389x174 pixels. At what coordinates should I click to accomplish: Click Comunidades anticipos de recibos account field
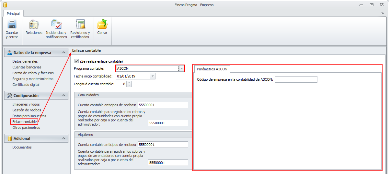[x=163, y=105]
